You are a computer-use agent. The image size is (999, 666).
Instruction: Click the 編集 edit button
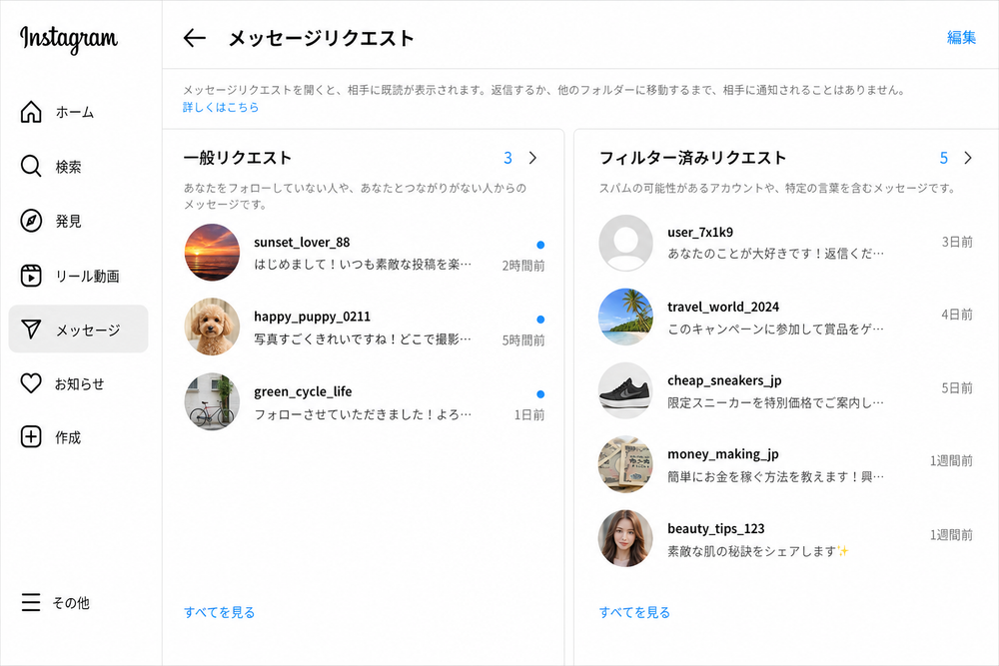961,38
